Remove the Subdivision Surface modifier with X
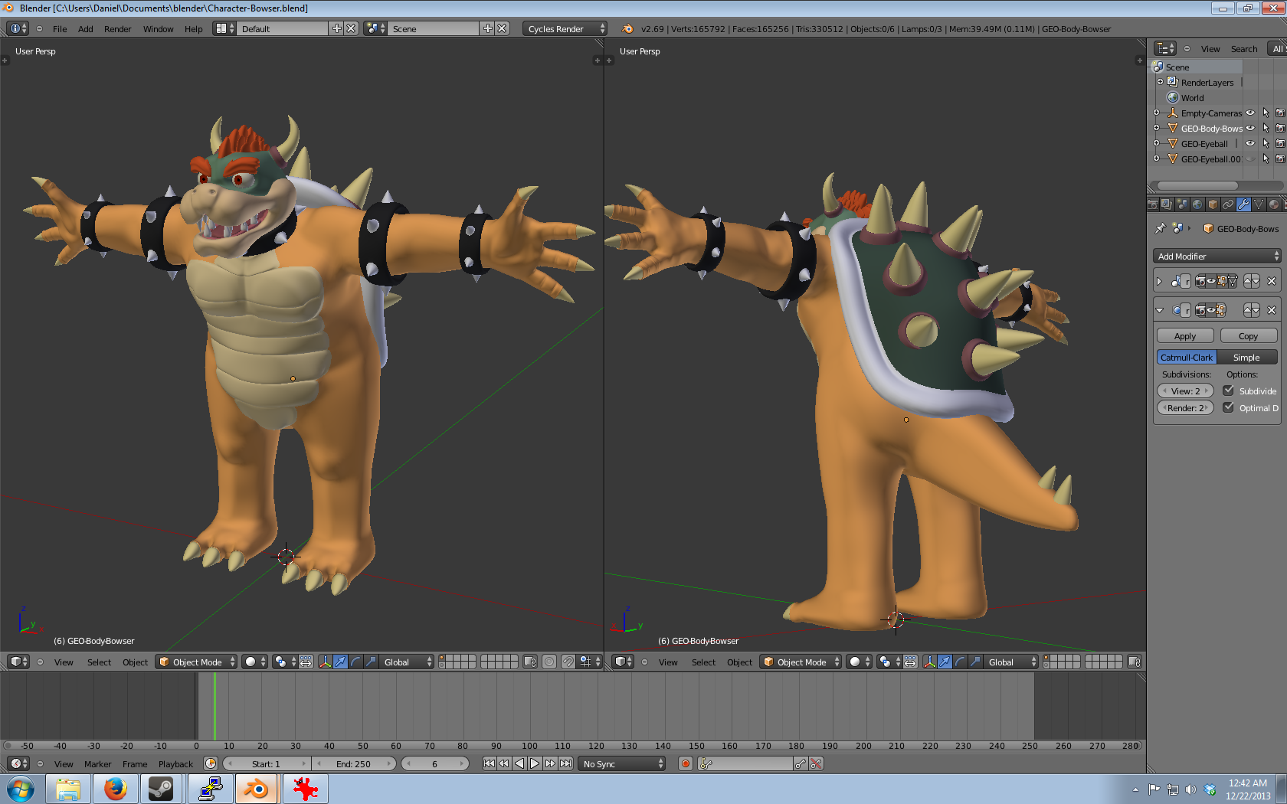 [x=1272, y=310]
